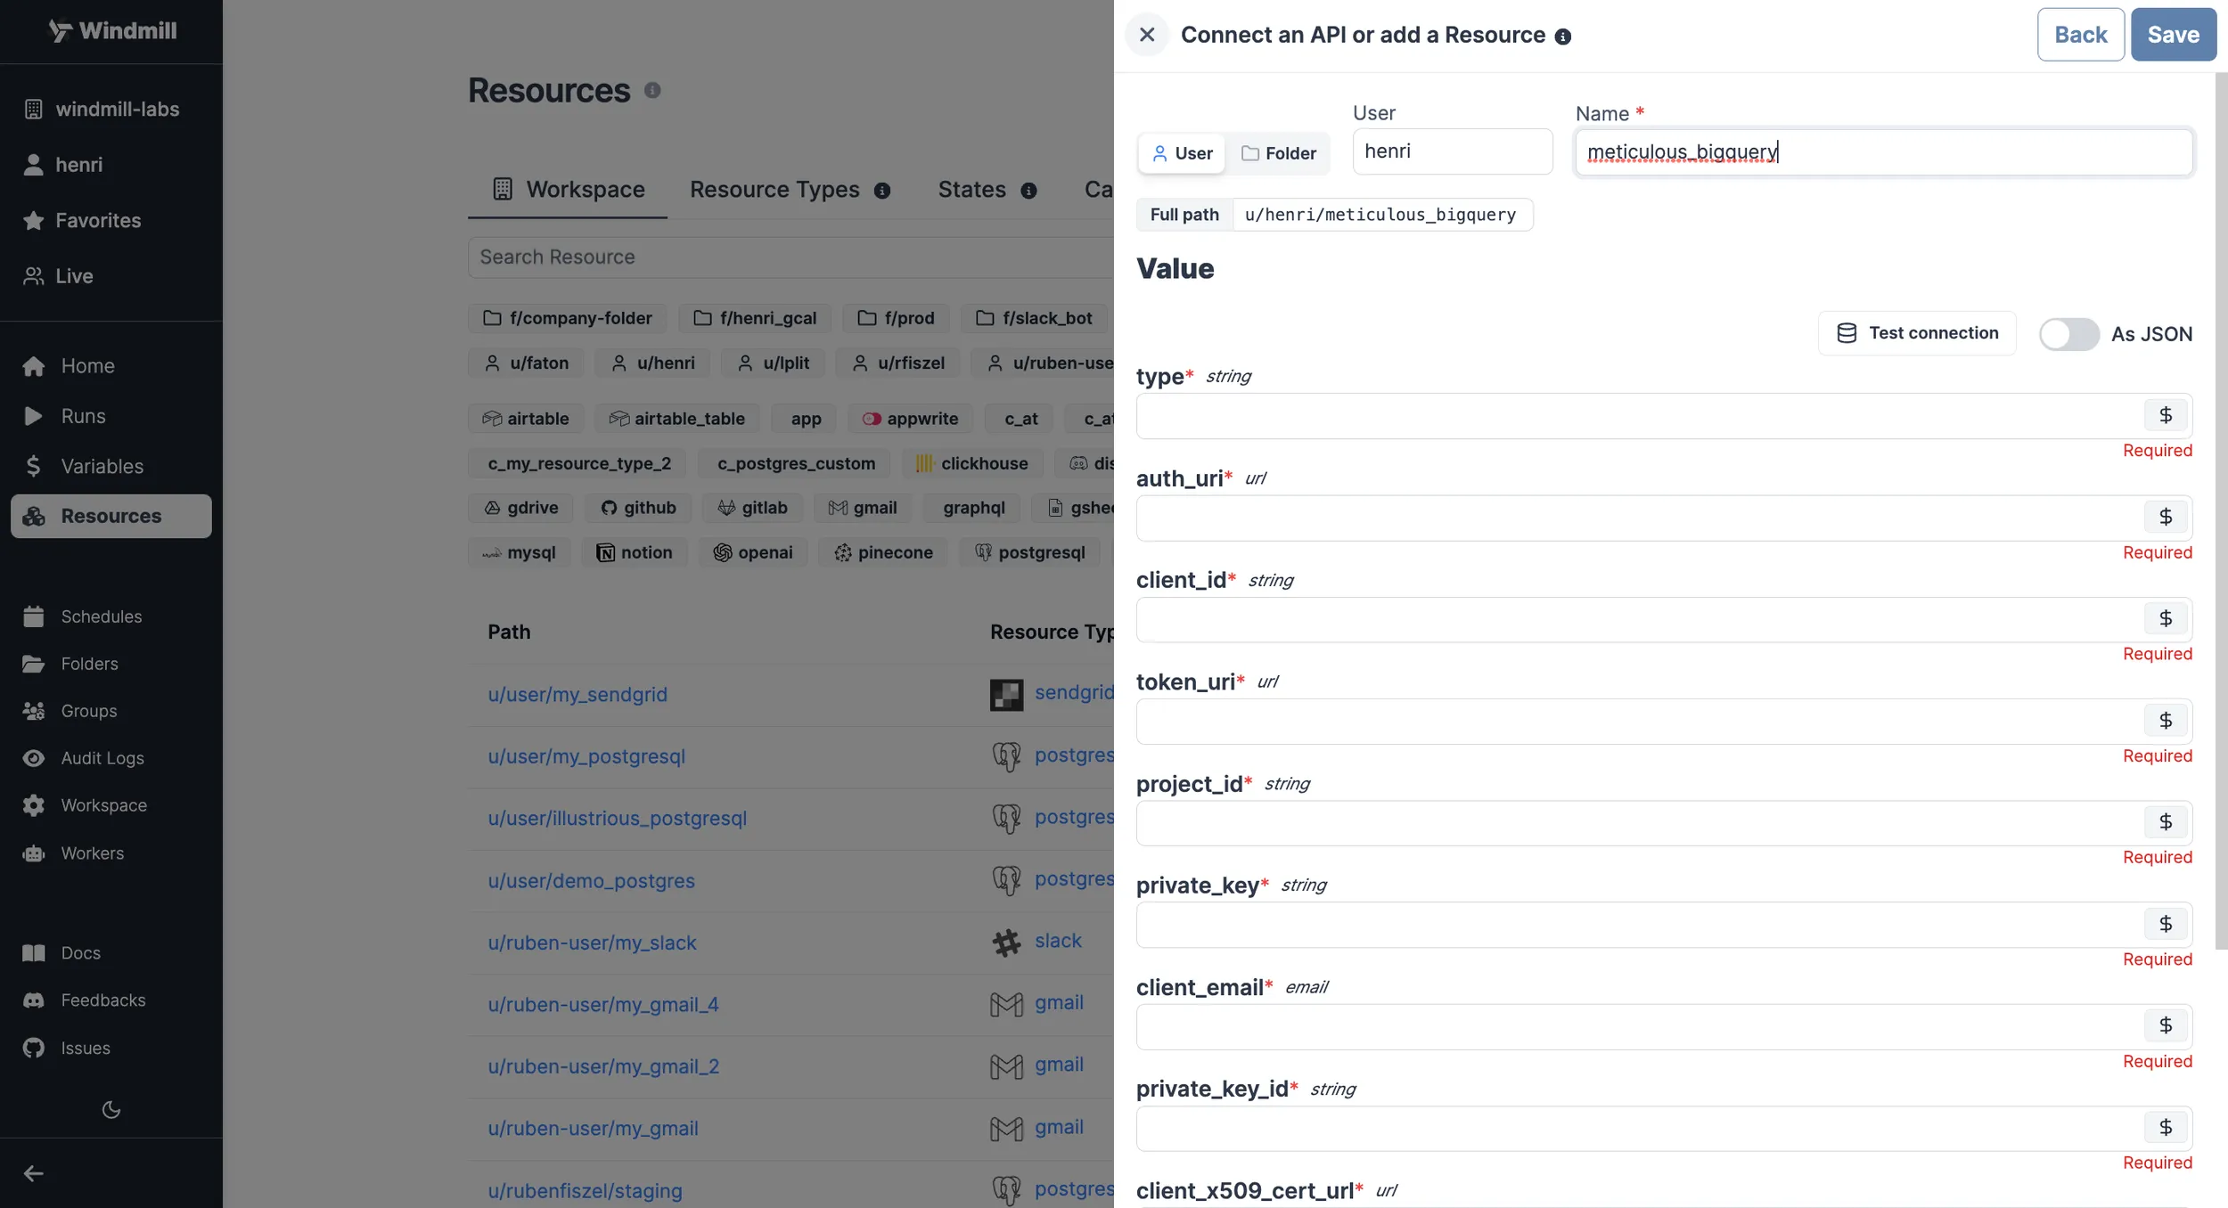Click the Back button in dialog

point(2079,34)
